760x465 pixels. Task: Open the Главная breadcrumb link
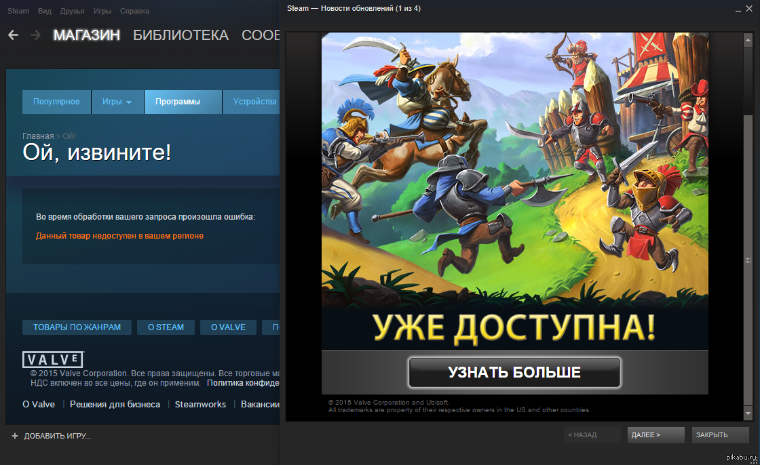tap(38, 136)
